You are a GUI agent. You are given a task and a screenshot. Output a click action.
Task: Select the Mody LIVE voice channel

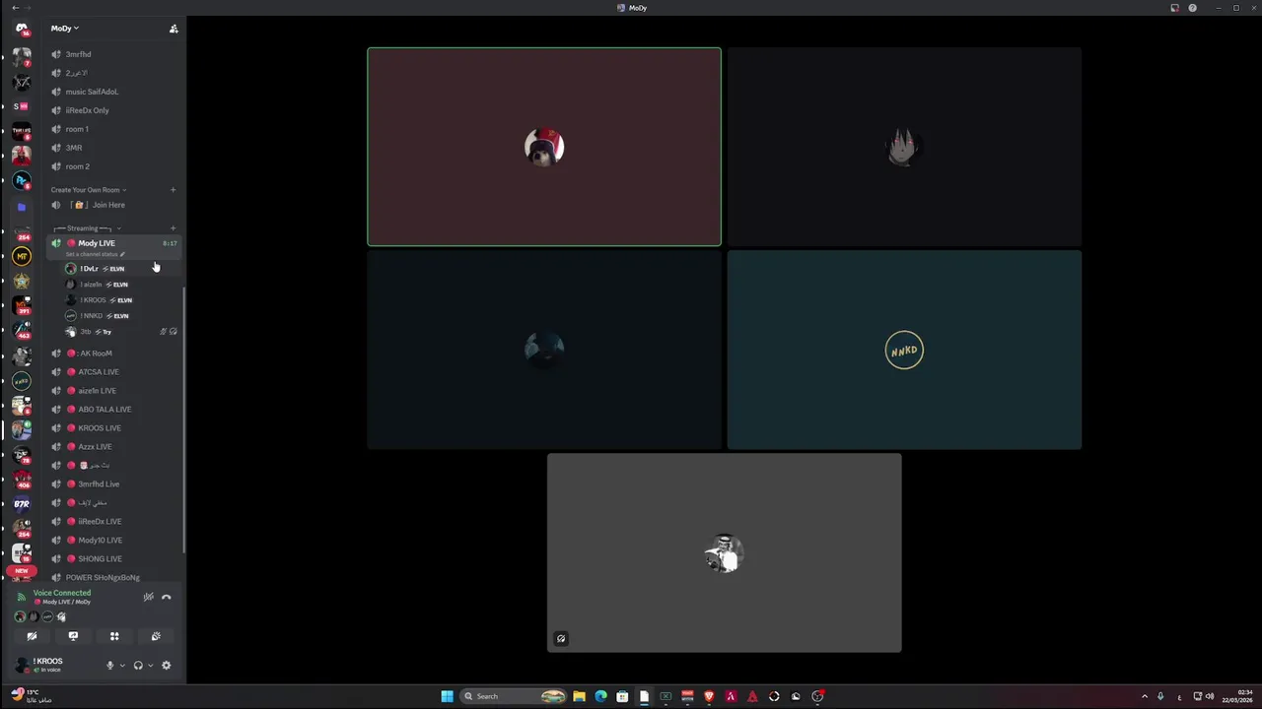tap(114, 243)
